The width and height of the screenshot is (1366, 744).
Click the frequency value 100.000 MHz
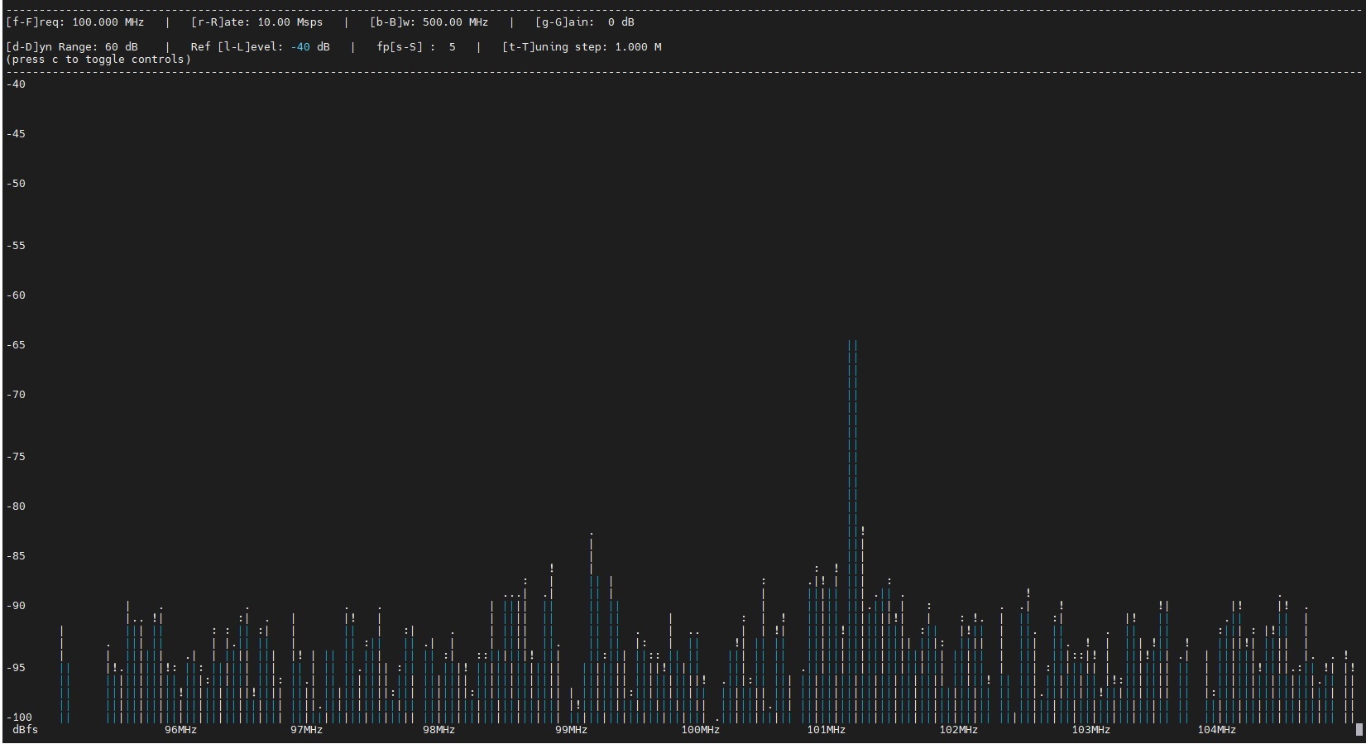(x=108, y=22)
